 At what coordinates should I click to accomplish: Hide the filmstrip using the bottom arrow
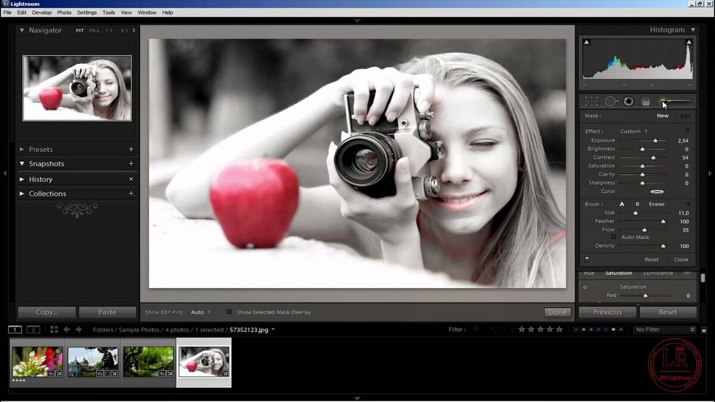(357, 398)
